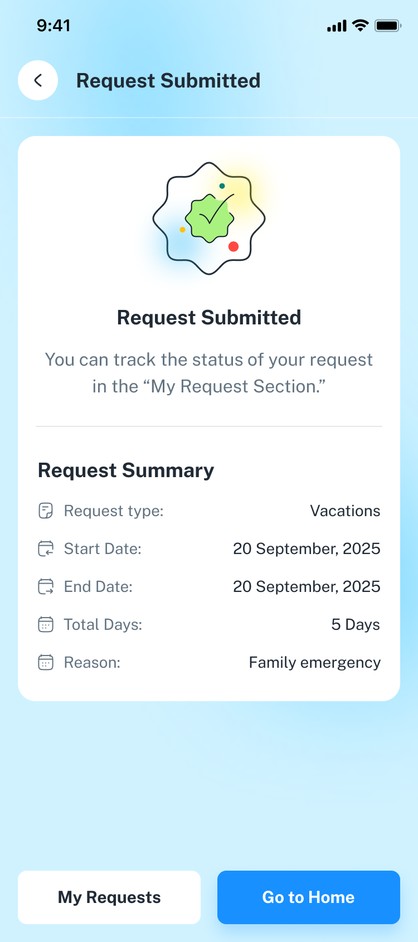Click the Total Days calendar icon
The image size is (418, 942).
[x=46, y=624]
